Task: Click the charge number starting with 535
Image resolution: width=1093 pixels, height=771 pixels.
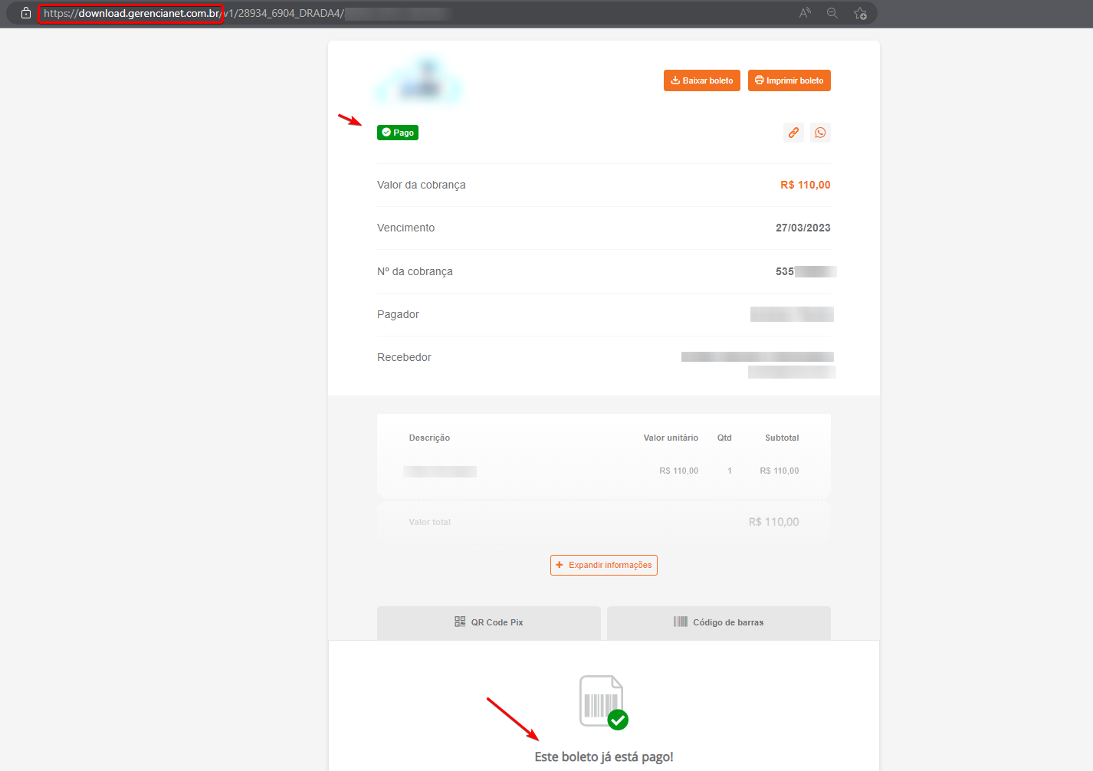Action: click(x=806, y=271)
